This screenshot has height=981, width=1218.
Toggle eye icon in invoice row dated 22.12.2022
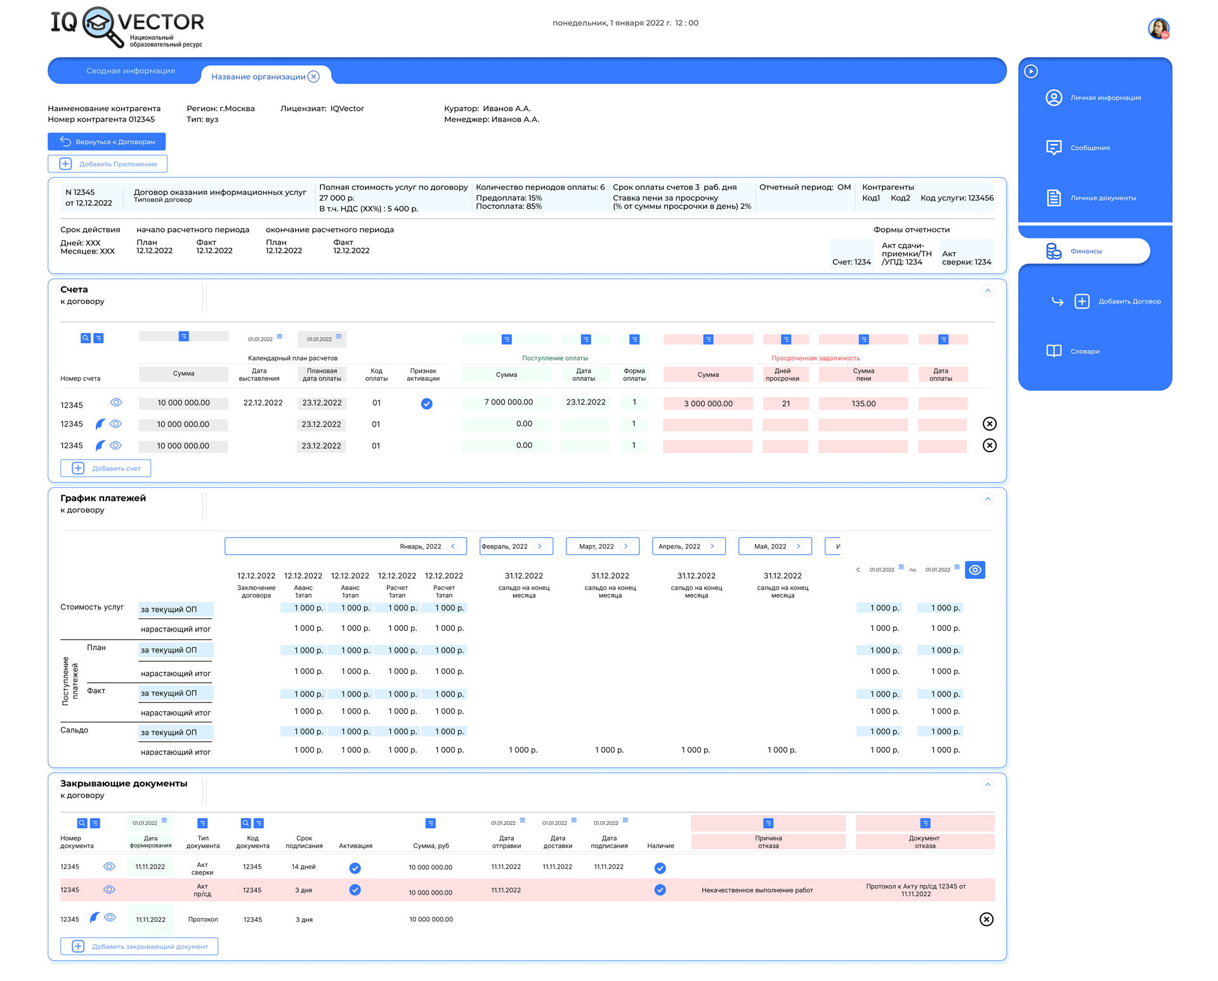[116, 402]
